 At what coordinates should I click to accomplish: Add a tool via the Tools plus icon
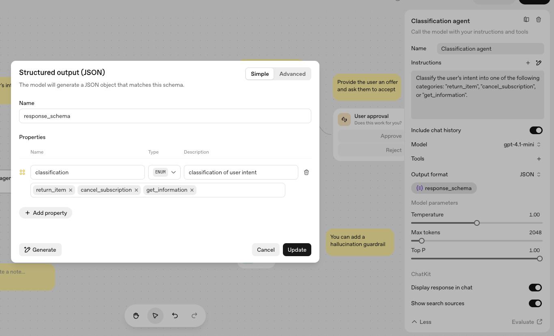[539, 158]
